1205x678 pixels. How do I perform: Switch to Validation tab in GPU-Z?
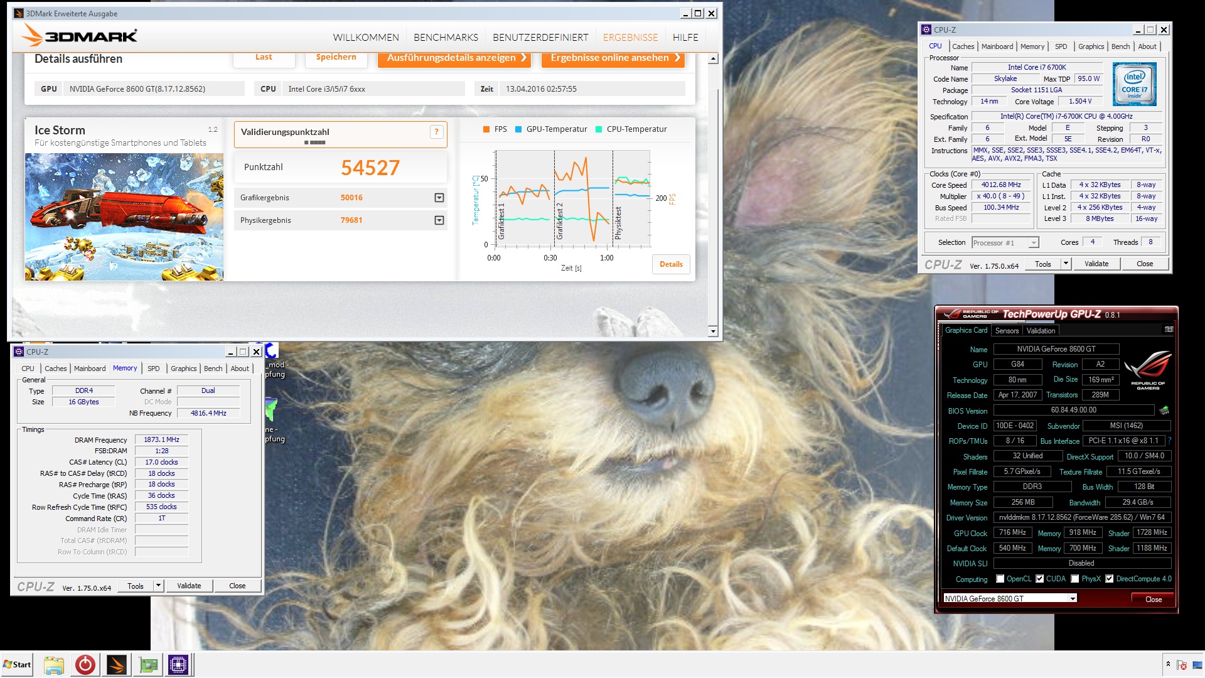(1041, 331)
